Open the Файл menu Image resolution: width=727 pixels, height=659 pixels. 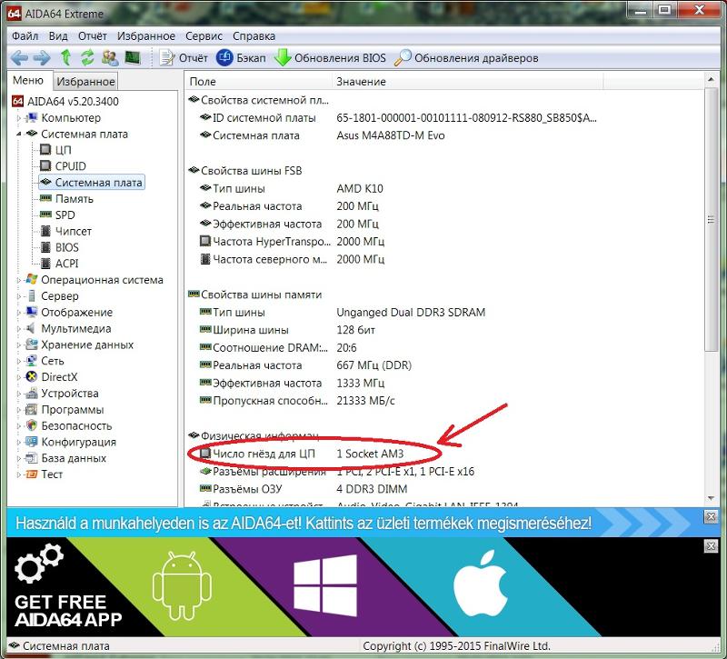(25, 36)
